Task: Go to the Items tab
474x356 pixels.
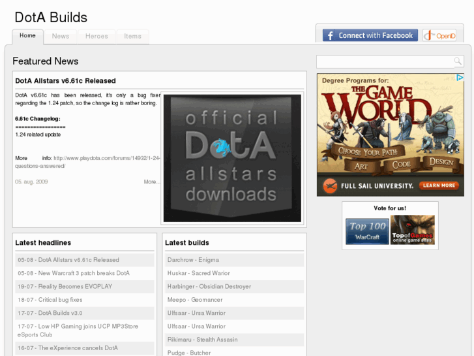Action: click(x=132, y=37)
